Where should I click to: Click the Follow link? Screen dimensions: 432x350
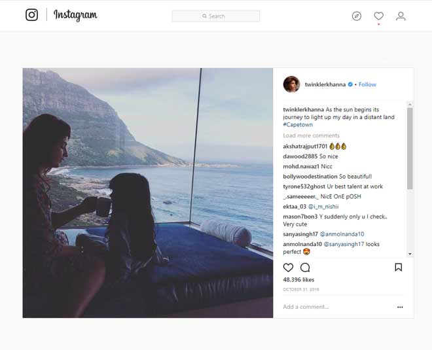pos(367,84)
